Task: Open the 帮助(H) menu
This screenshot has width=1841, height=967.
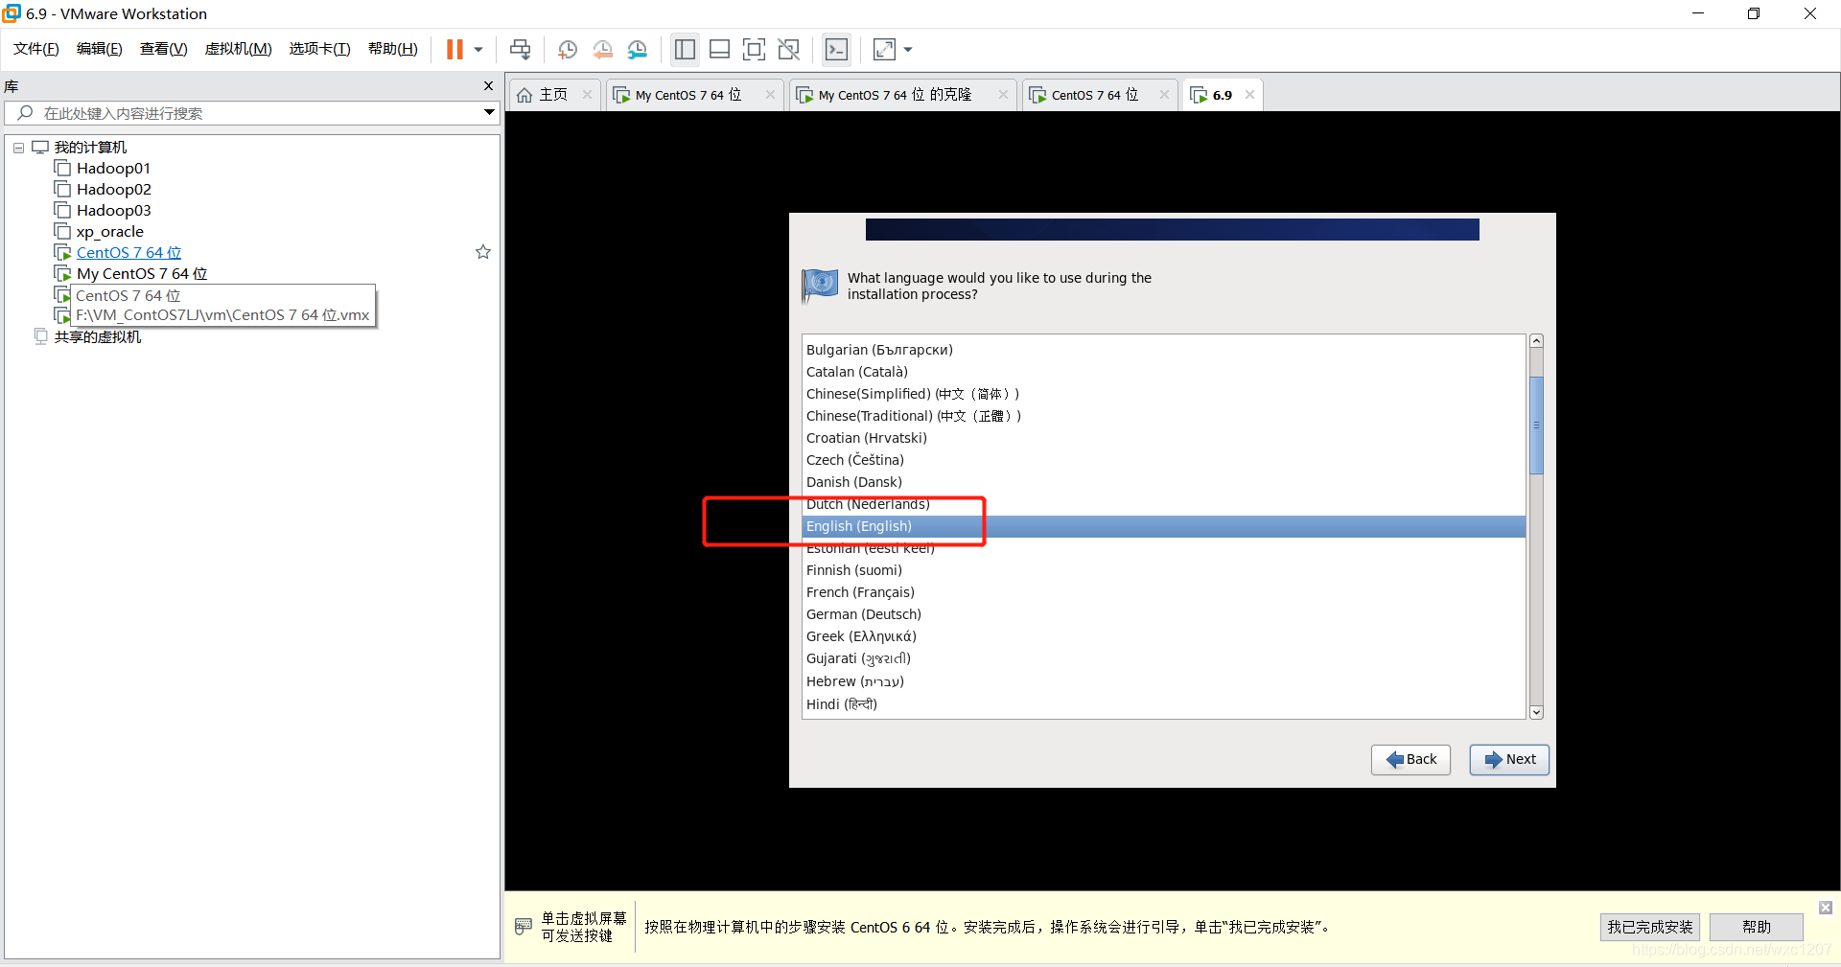Action: point(393,49)
